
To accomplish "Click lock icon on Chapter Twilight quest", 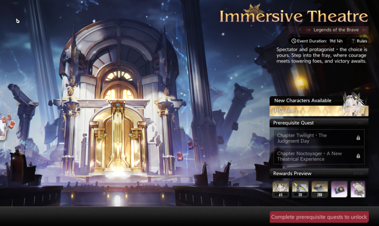I will (358, 138).
